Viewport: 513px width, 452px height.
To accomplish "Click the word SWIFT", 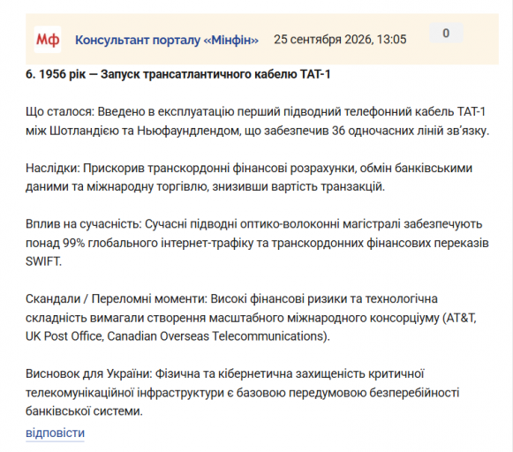I will [43, 261].
